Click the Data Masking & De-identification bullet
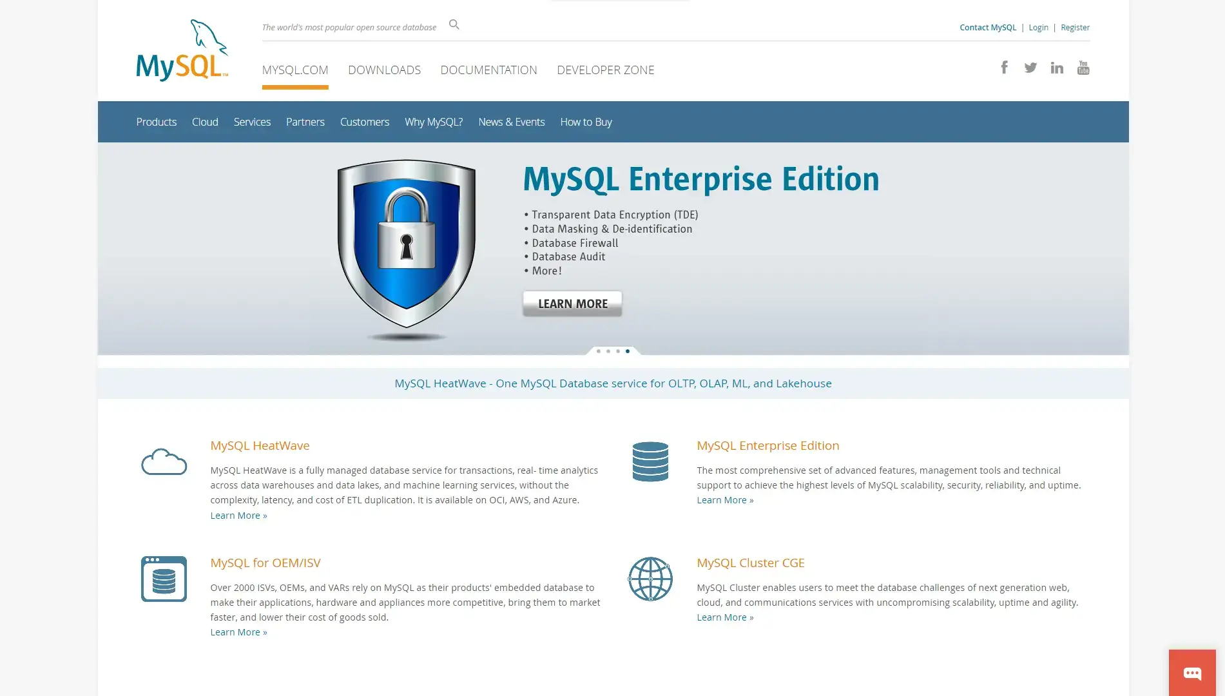Screen dimensions: 1225x696 pos(608,229)
